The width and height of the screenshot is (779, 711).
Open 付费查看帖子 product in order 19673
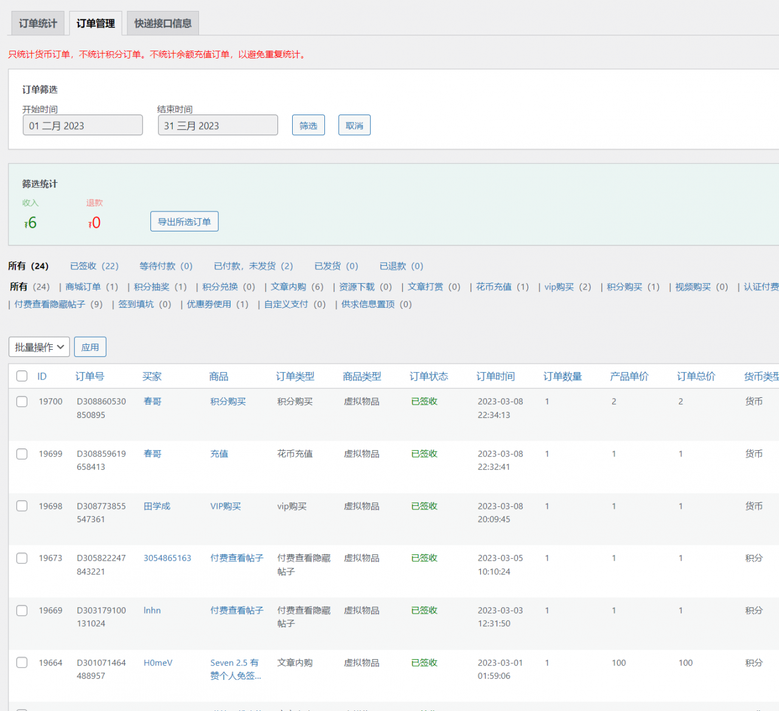click(x=237, y=558)
